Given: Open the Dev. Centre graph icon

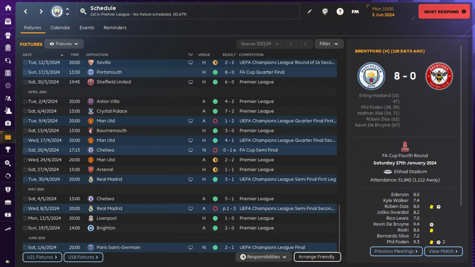Looking at the screenshot, I should [x=8, y=229].
